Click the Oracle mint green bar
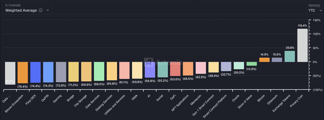 click(x=239, y=65)
